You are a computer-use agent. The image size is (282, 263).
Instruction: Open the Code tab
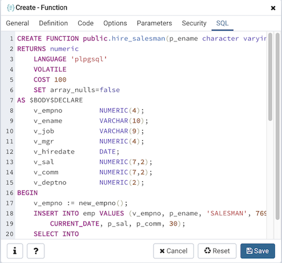(86, 23)
